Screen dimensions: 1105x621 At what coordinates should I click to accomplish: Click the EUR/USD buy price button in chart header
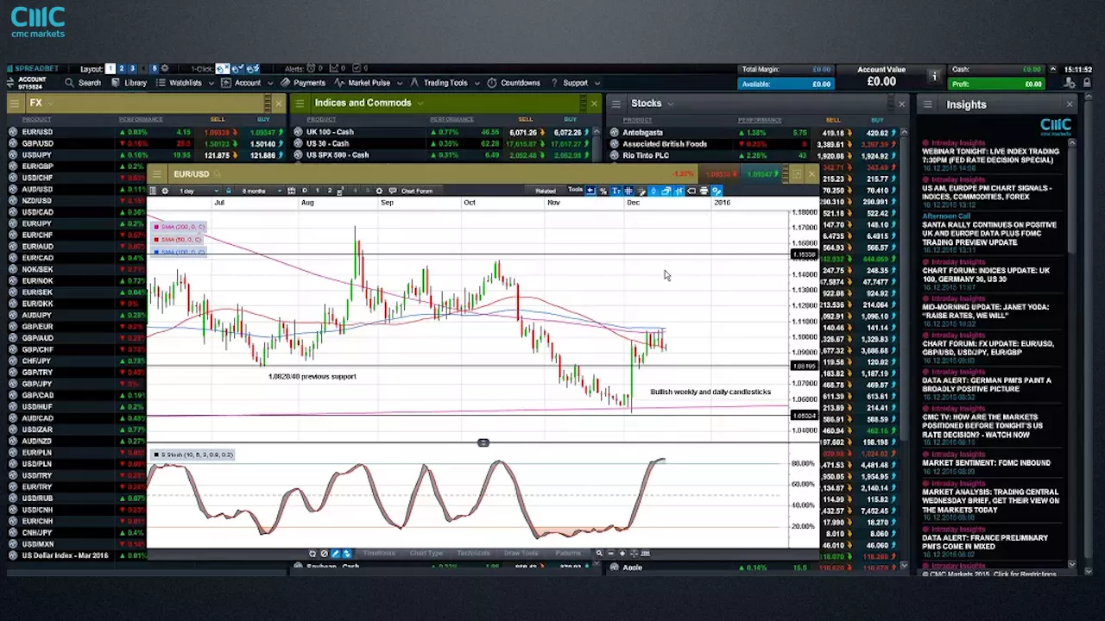760,174
